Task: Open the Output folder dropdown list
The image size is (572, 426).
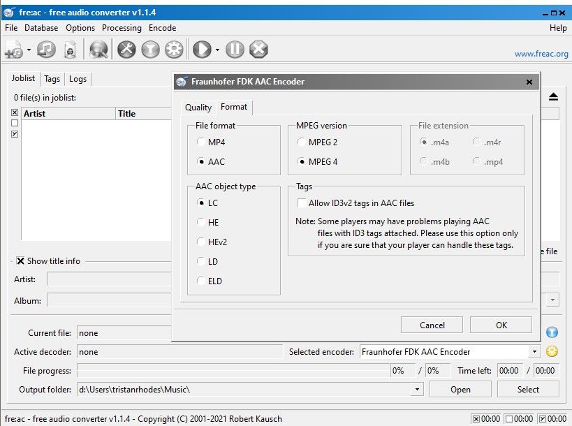Action: [x=418, y=390]
